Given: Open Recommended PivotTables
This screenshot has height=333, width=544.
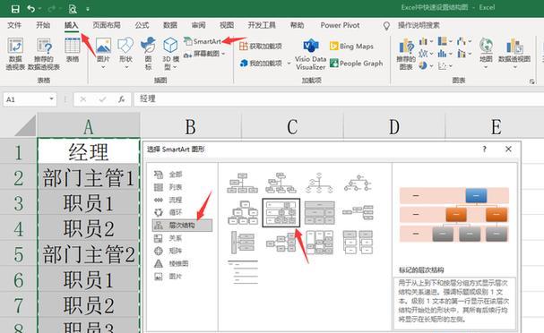Looking at the screenshot, I should 44,54.
